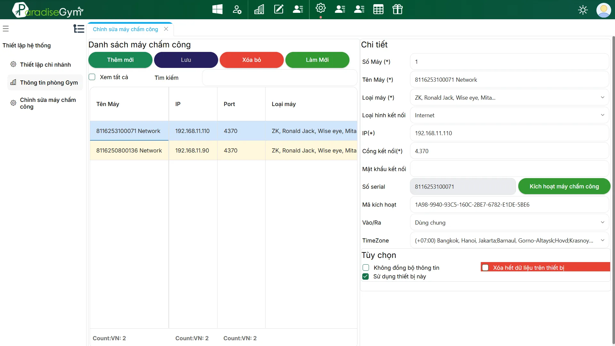Image resolution: width=615 pixels, height=346 pixels.
Task: Click the ParadiseGym logo
Action: click(48, 10)
